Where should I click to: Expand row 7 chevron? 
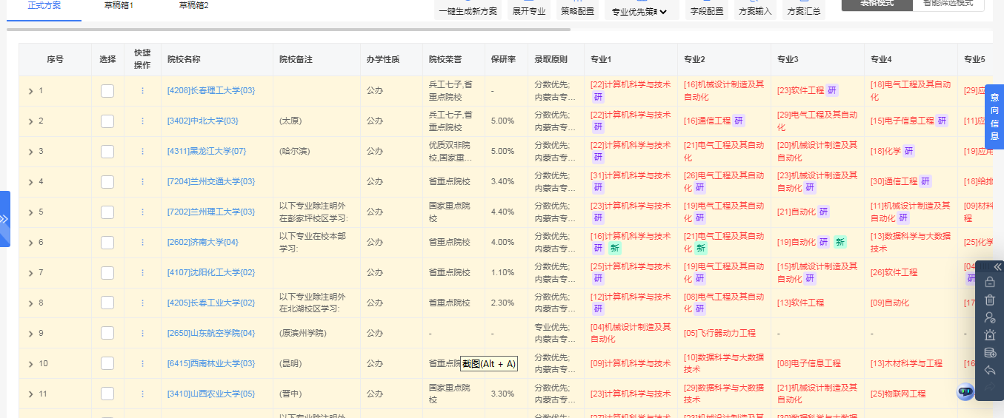[x=30, y=273]
